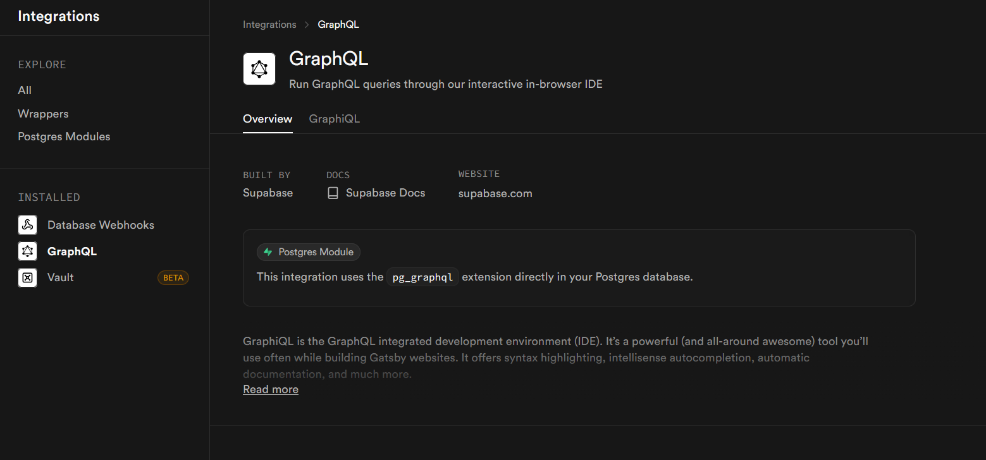This screenshot has width=986, height=460.
Task: Go to Integrations via breadcrumb
Action: (x=269, y=25)
